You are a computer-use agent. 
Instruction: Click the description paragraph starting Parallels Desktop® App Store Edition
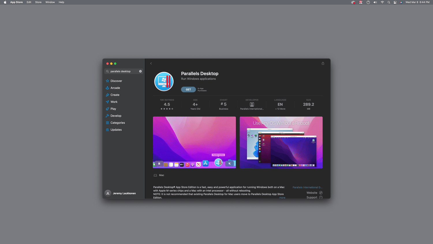click(219, 192)
